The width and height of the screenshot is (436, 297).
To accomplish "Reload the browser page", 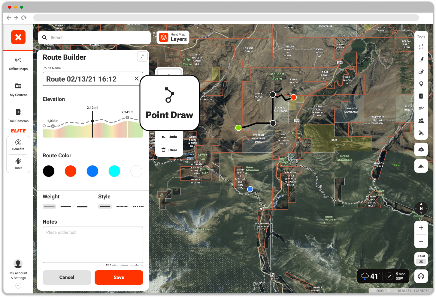I will [x=24, y=18].
